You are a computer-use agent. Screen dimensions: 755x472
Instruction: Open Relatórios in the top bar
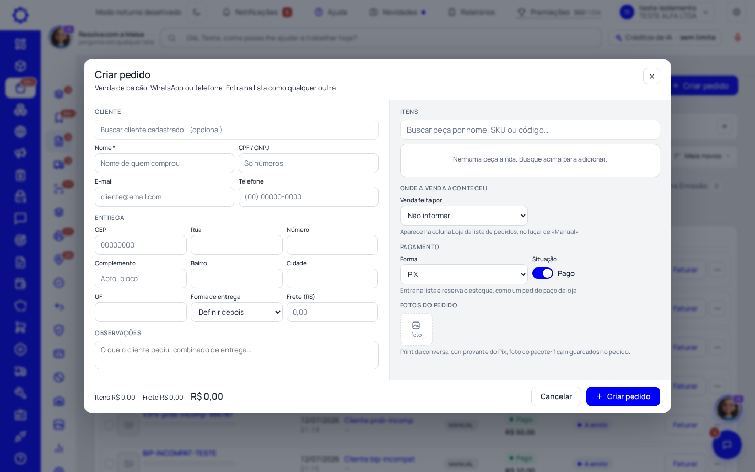(x=471, y=12)
